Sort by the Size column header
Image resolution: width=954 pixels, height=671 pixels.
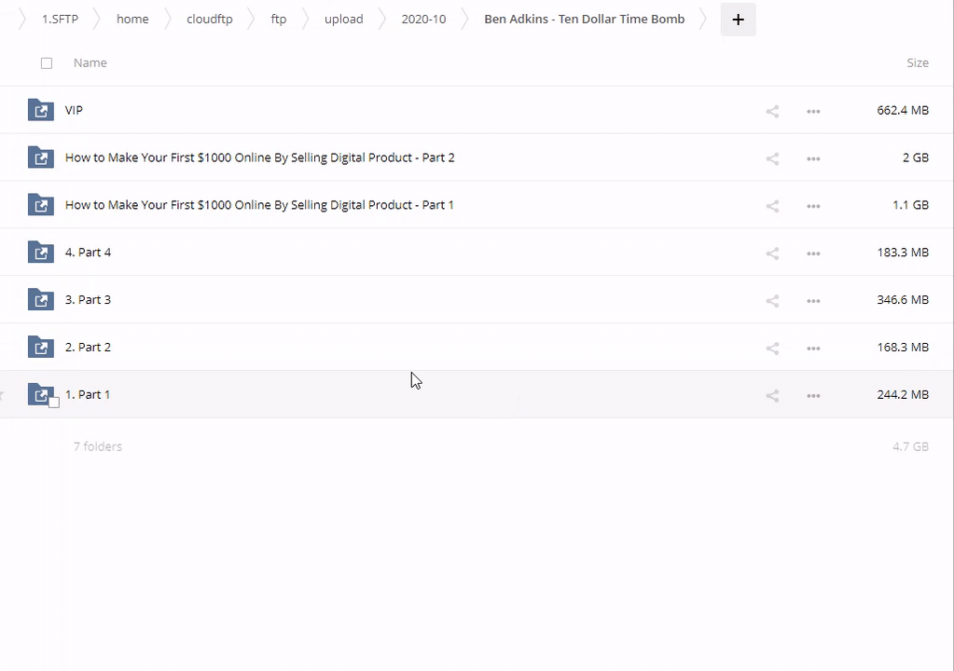point(917,62)
